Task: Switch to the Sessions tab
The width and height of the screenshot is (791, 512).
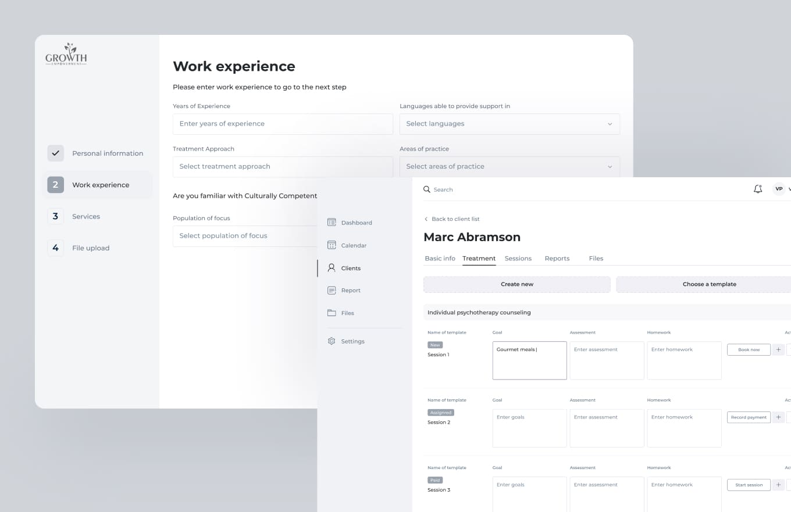Action: pyautogui.click(x=518, y=259)
